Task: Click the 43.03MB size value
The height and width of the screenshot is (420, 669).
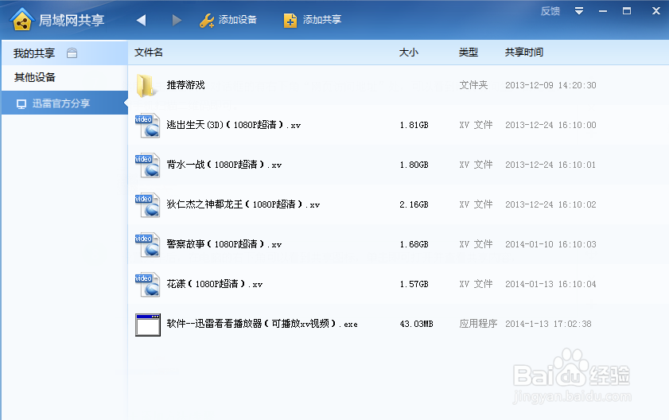Action: pyautogui.click(x=416, y=324)
